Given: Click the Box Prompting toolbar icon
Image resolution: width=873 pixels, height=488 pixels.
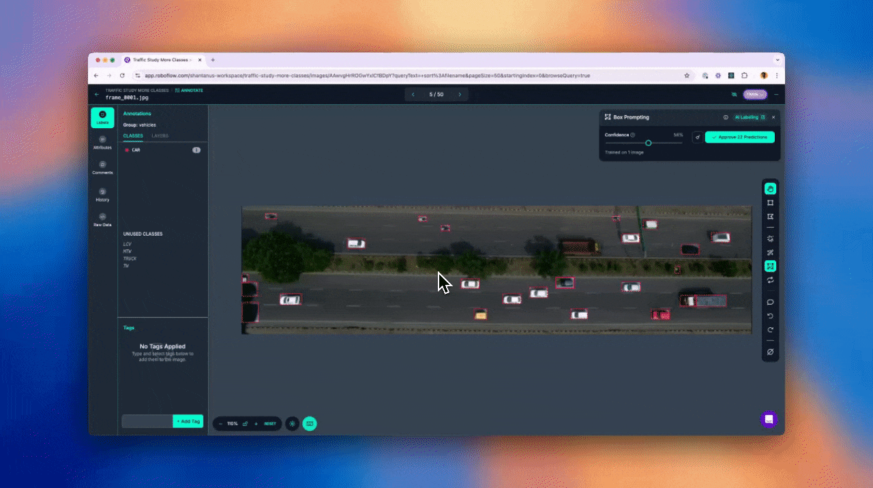Looking at the screenshot, I should pyautogui.click(x=770, y=266).
